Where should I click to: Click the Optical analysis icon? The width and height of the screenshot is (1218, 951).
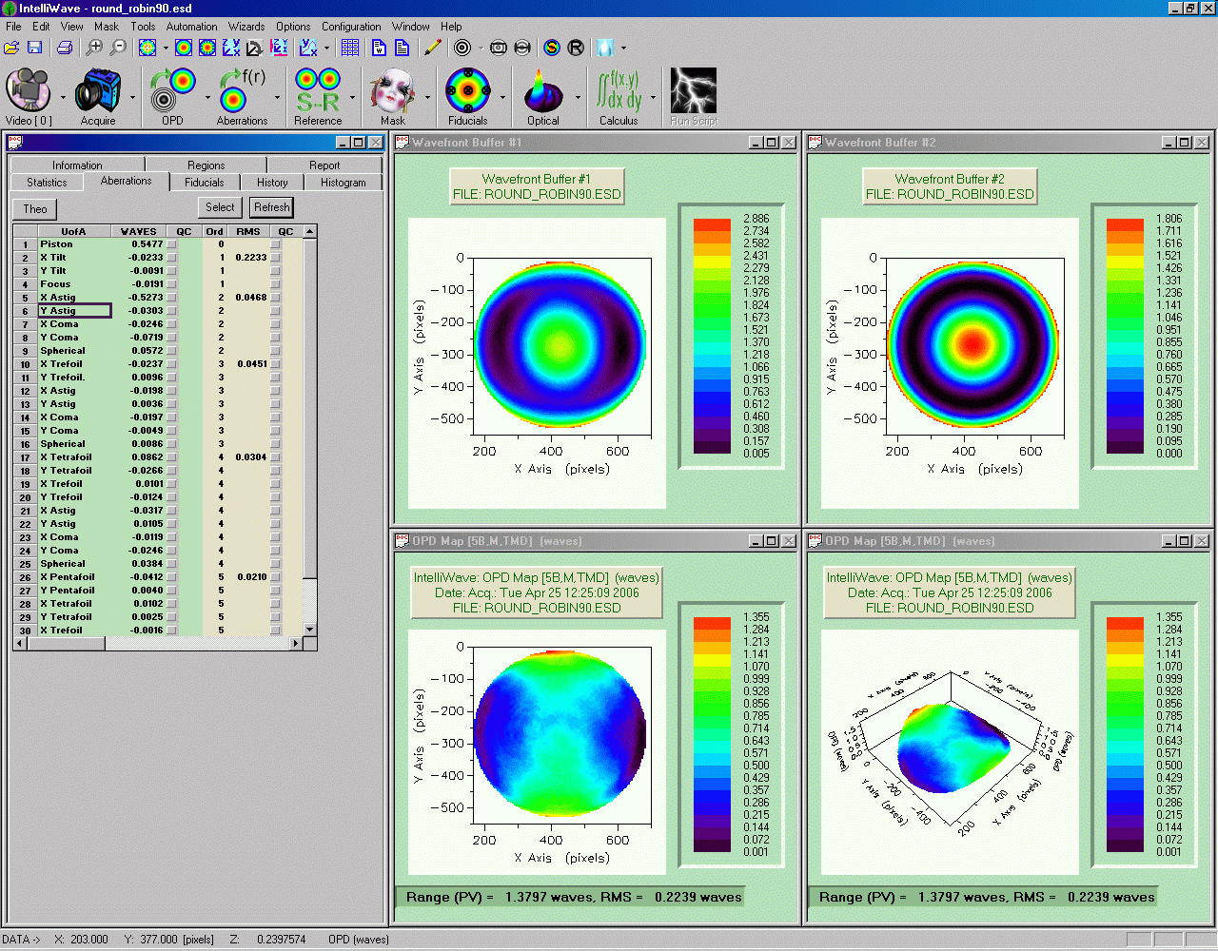coord(543,93)
